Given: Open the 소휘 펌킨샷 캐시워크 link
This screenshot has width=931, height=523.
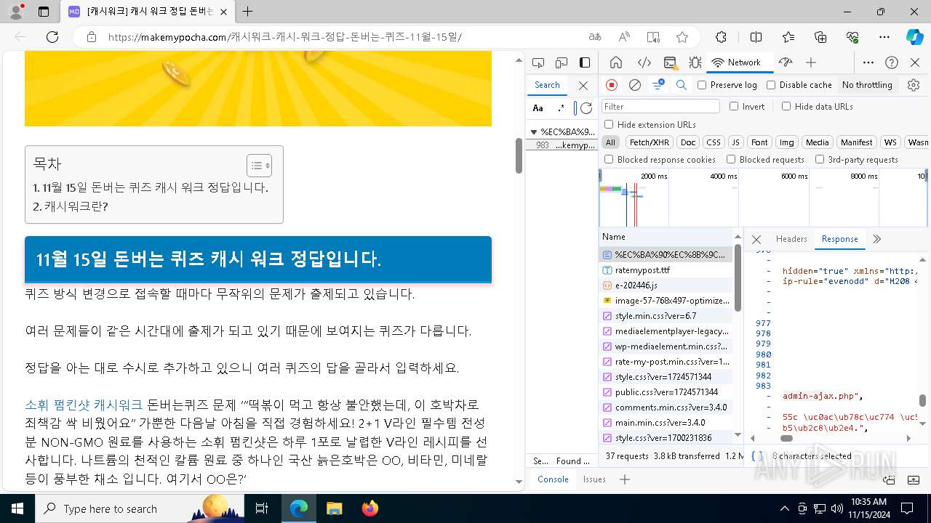Looking at the screenshot, I should 84,405.
